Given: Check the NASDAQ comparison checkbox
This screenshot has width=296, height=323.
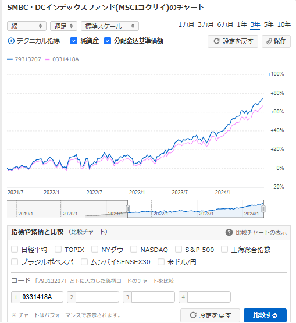Looking at the screenshot, I should [134, 249].
